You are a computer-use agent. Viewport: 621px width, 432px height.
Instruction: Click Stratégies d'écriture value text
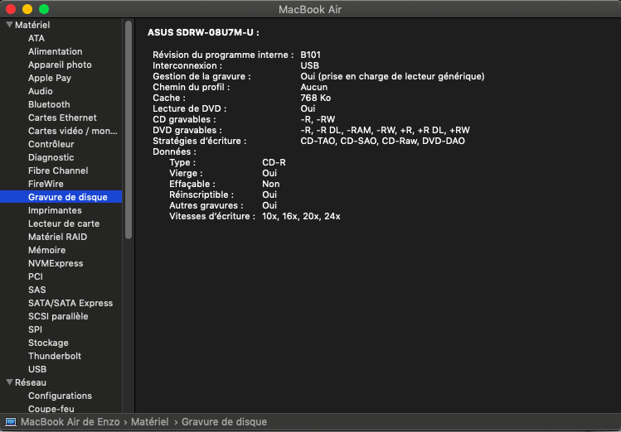(382, 141)
